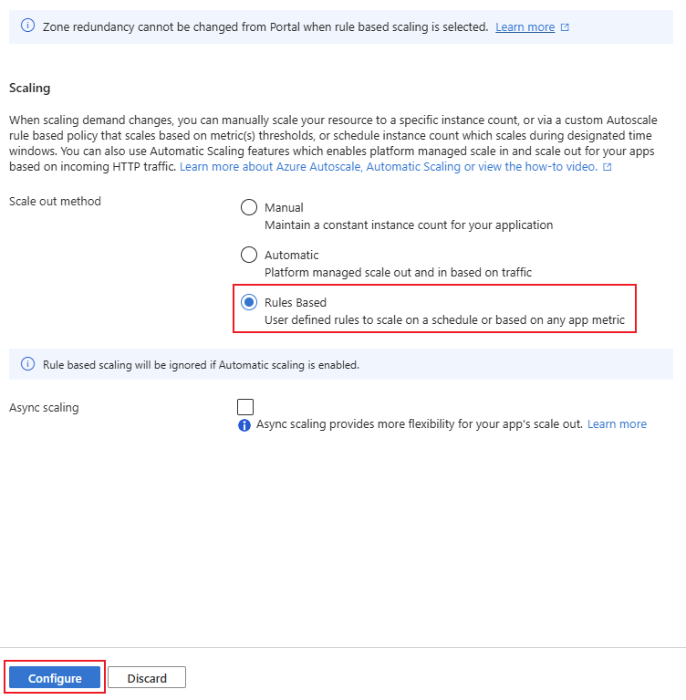Select the Rules Based radio button
Screen dimensions: 686x700
249,303
